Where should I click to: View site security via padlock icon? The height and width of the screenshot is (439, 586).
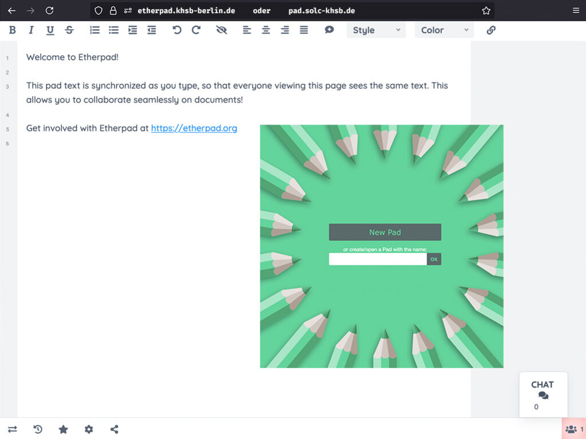coord(113,10)
